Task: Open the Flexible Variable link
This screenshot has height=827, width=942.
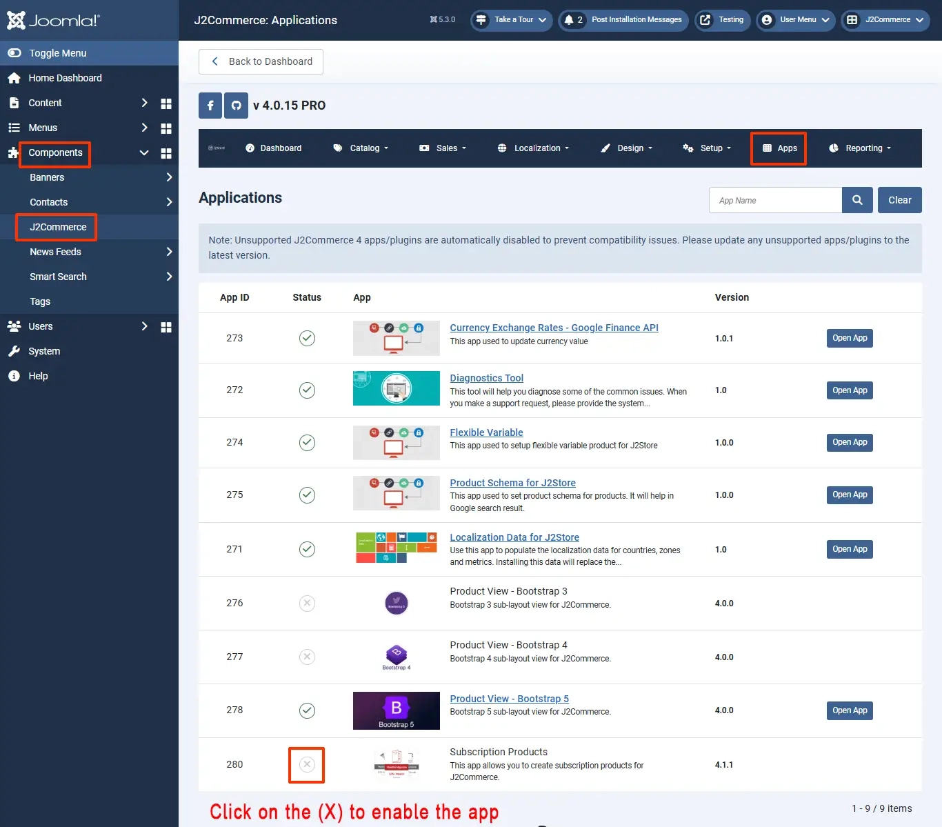Action: pos(486,432)
